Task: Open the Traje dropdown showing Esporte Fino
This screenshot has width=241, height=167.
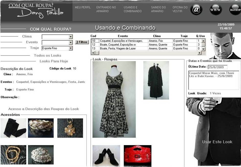Action: click(71, 48)
